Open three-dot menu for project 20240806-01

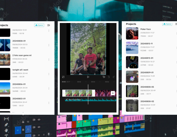(49, 88)
